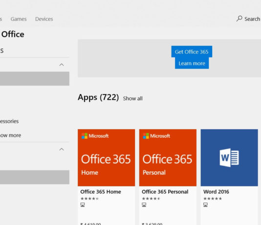261x225 pixels.
Task: Open the Games tab
Action: tap(19, 19)
